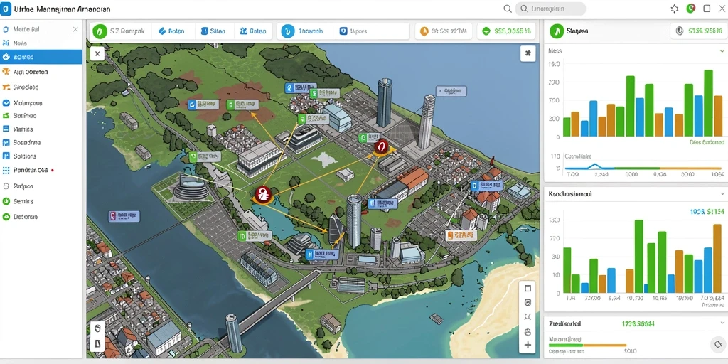Click the plus zoom-in icon on map controls
728x364 pixels.
(528, 345)
